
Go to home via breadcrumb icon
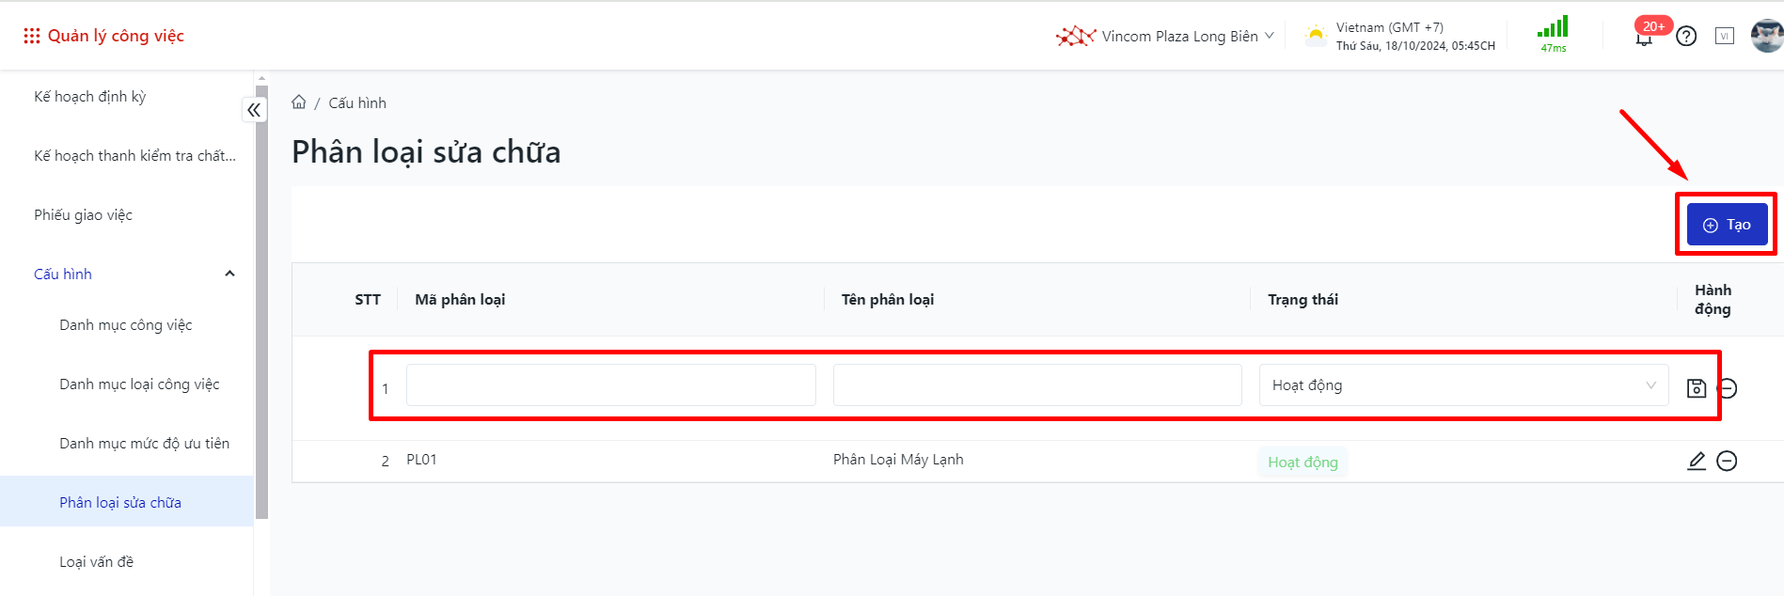[x=299, y=102]
